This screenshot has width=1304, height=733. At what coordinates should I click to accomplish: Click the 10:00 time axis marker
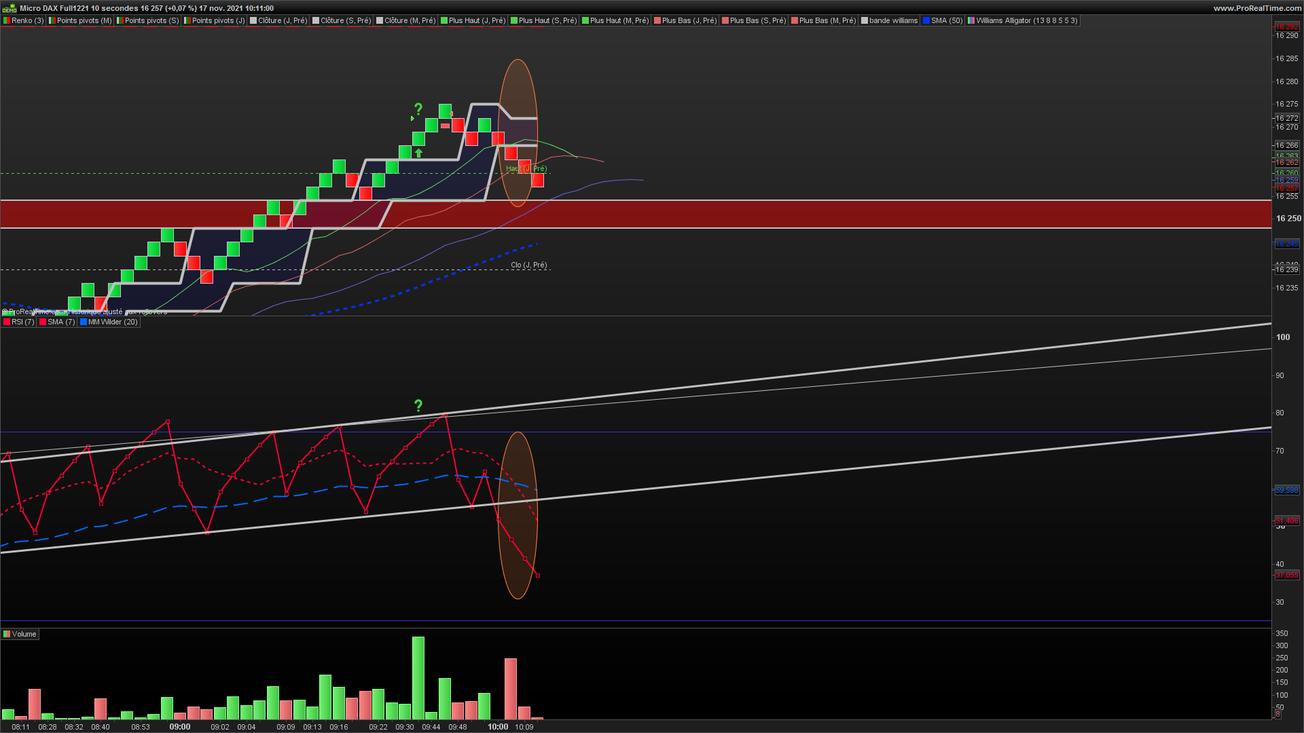pyautogui.click(x=498, y=727)
